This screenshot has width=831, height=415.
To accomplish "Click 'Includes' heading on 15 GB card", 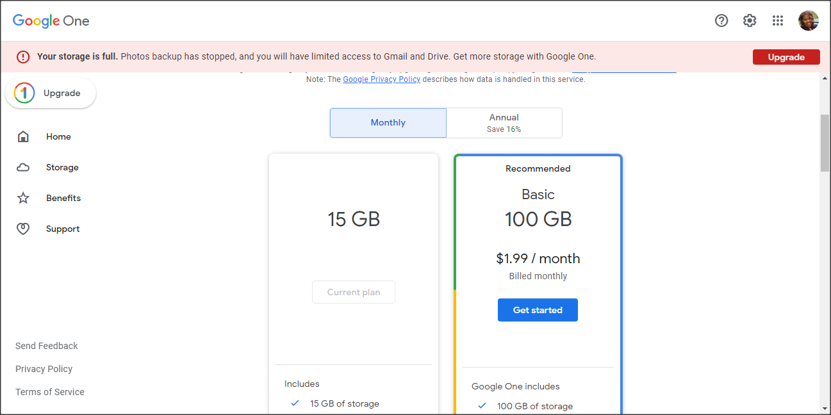I will (x=302, y=384).
